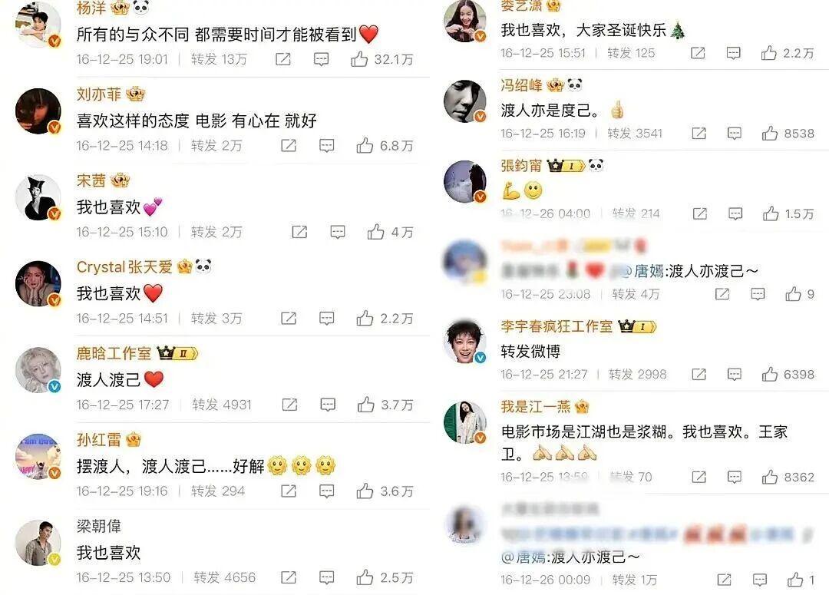Viewport: 829px width, 595px height.
Task: Open 刘亦菲's profile name link
Action: click(99, 94)
